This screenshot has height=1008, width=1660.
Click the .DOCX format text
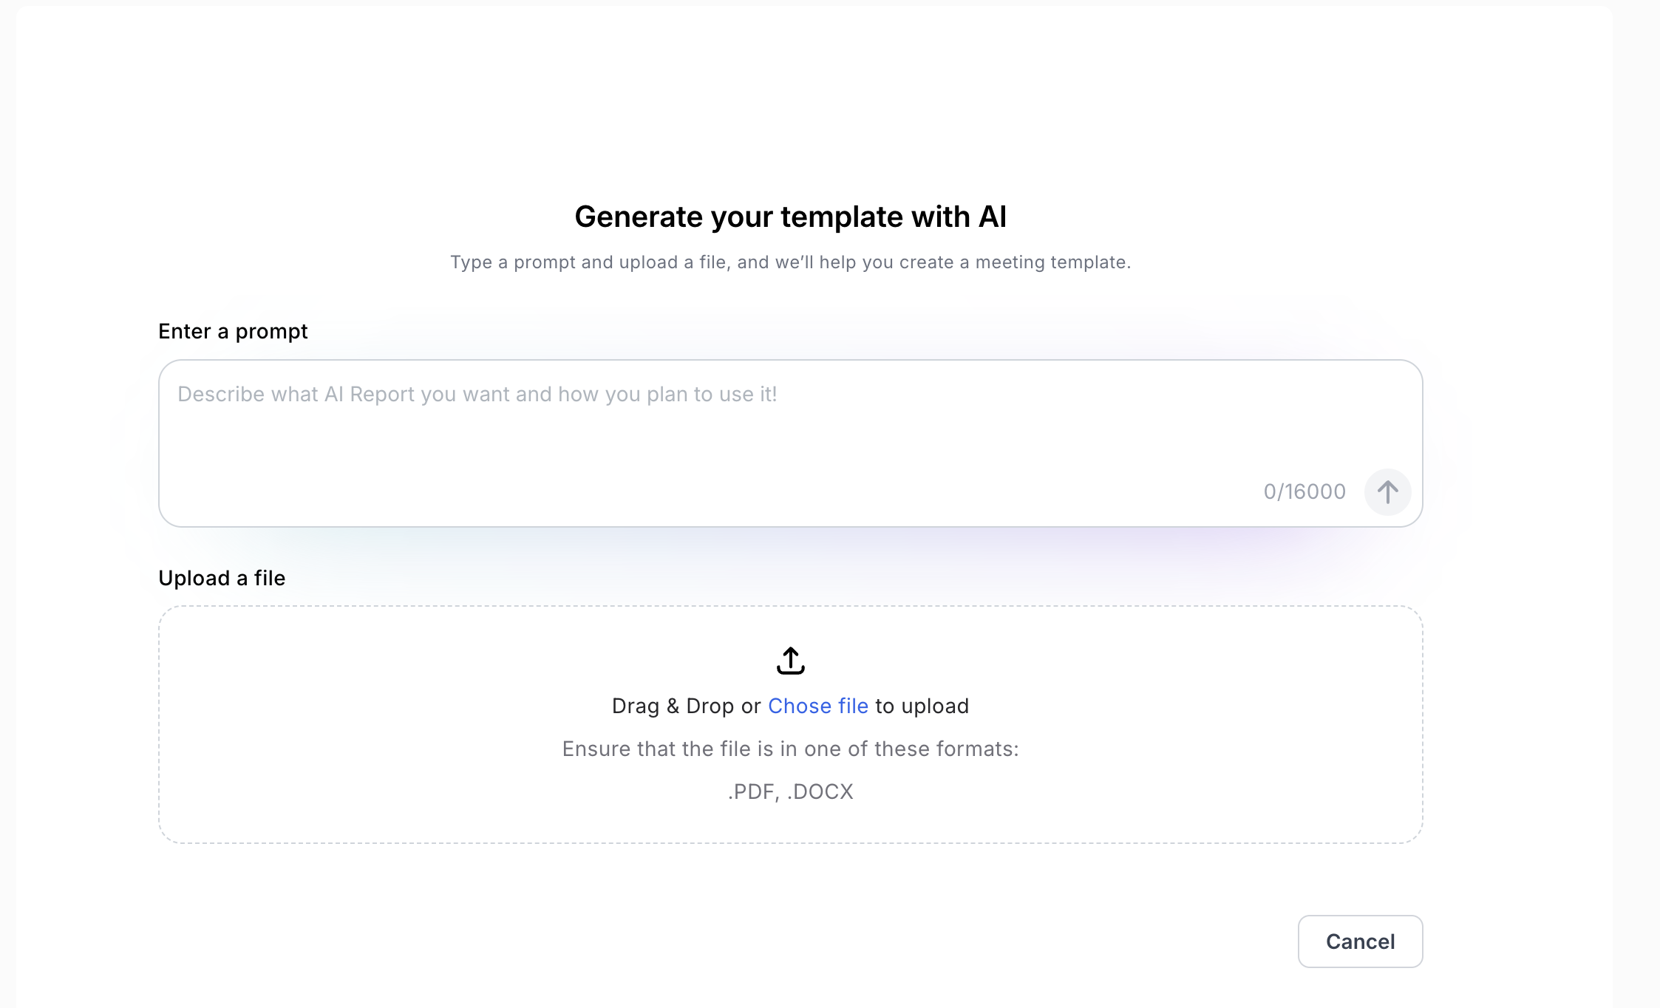[820, 792]
